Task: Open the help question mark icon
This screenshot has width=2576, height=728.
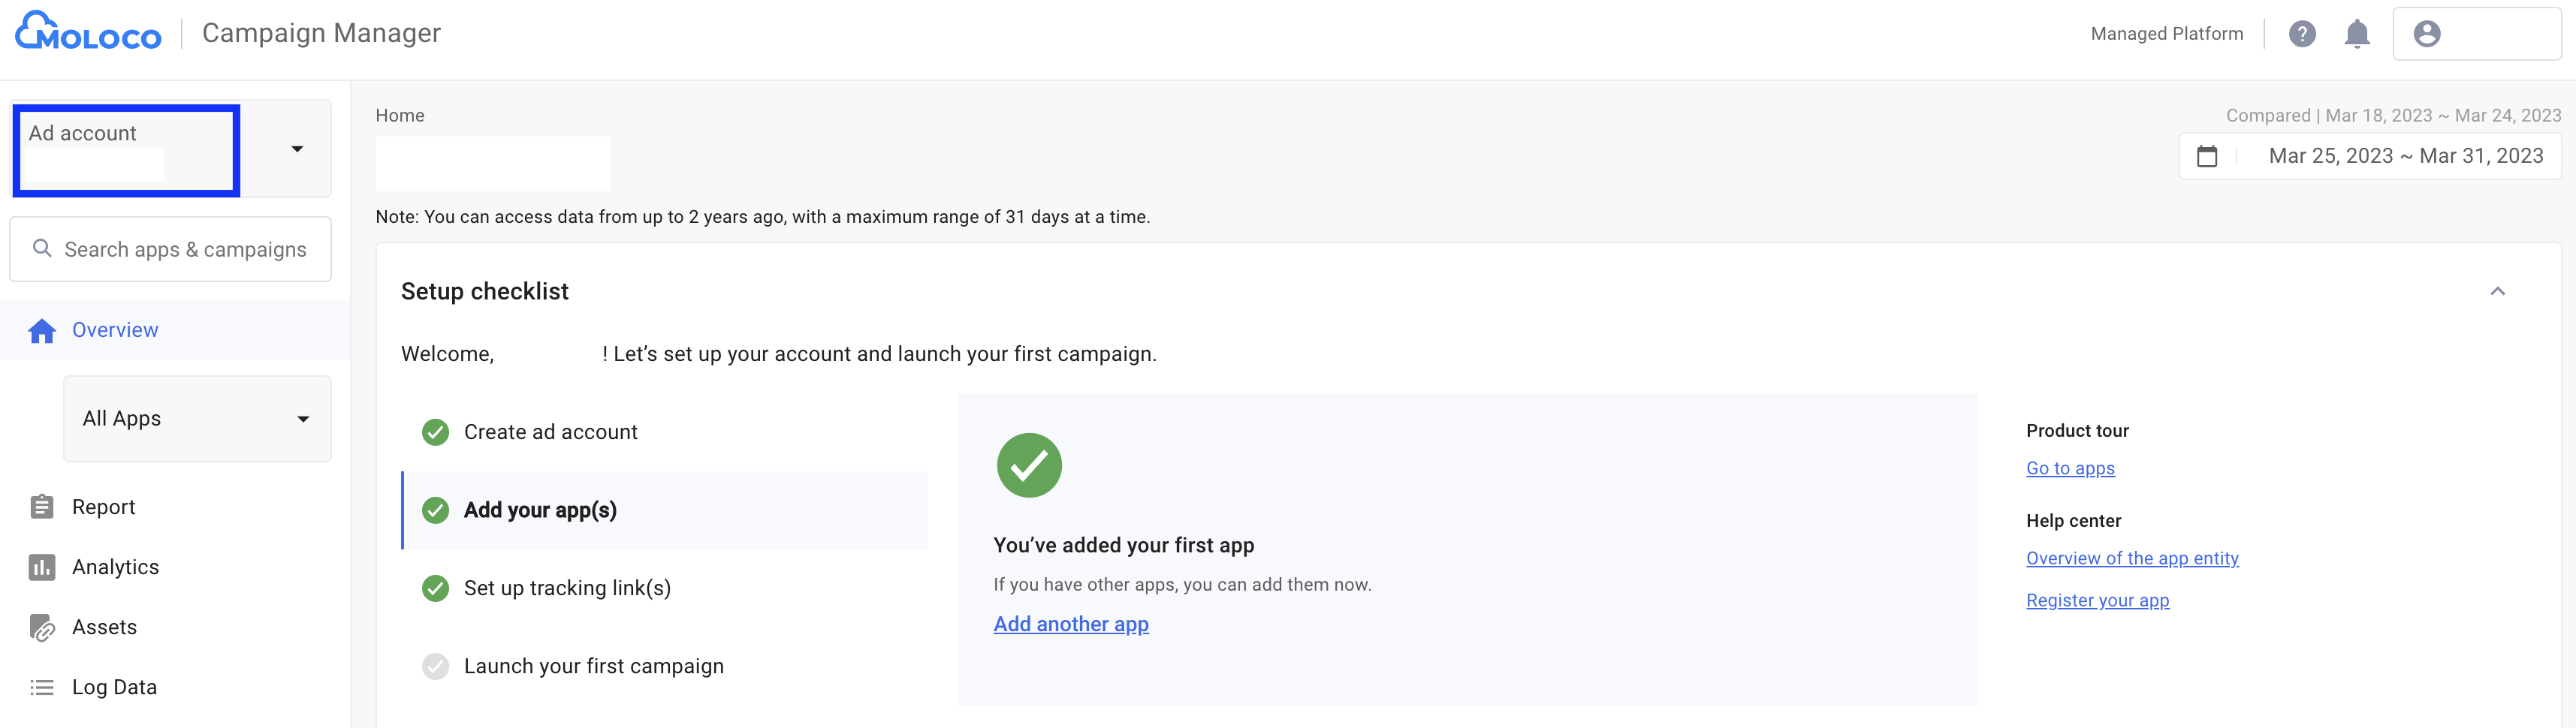Action: [2302, 34]
